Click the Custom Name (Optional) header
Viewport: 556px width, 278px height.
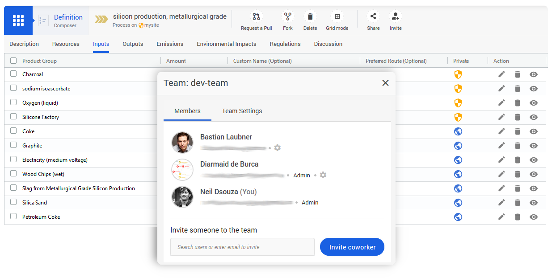point(262,61)
